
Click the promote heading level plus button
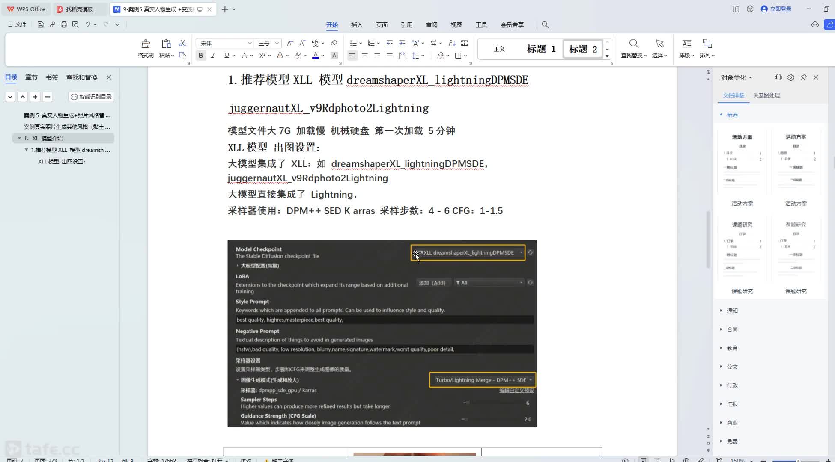tap(35, 97)
